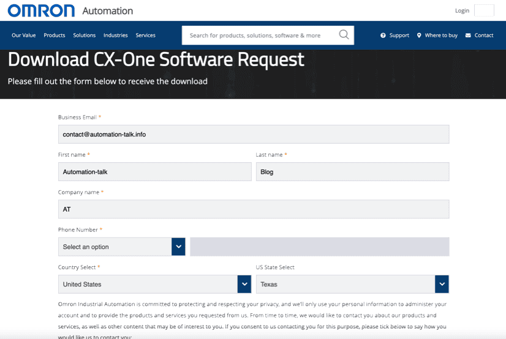Click the United States dropdown arrow
506x339 pixels.
tap(244, 284)
